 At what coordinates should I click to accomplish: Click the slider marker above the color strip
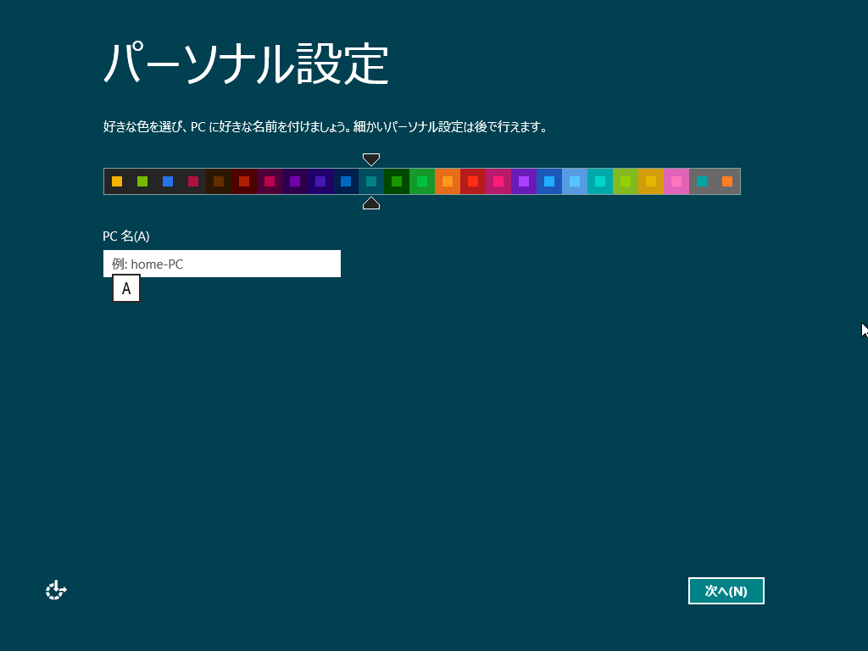click(371, 159)
